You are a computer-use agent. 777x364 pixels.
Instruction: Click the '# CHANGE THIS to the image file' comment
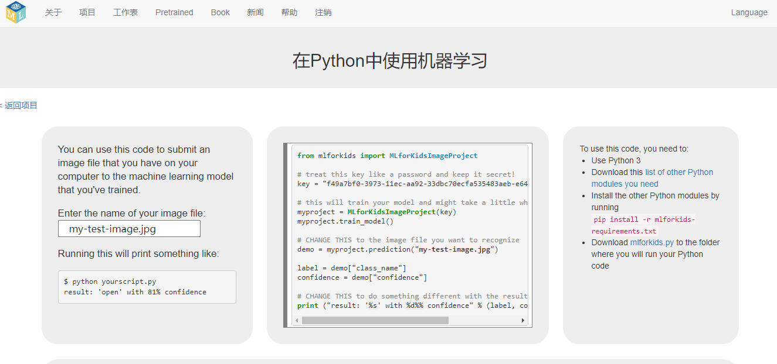(x=408, y=240)
